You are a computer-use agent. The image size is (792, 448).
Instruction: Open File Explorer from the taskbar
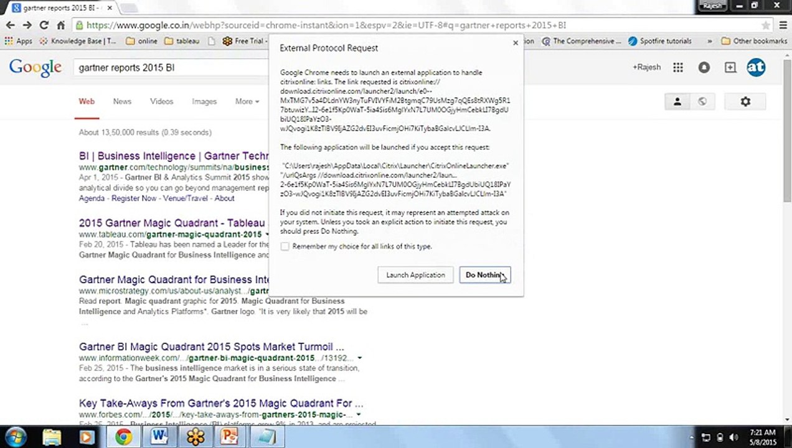52,437
